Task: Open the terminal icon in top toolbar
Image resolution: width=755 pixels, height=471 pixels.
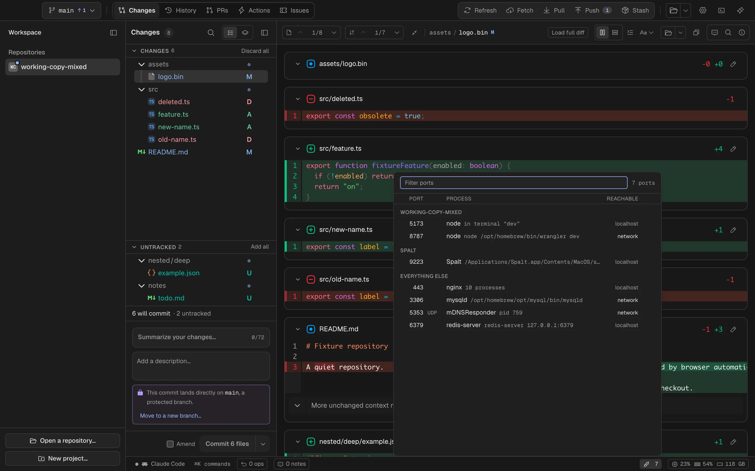Action: tap(721, 10)
